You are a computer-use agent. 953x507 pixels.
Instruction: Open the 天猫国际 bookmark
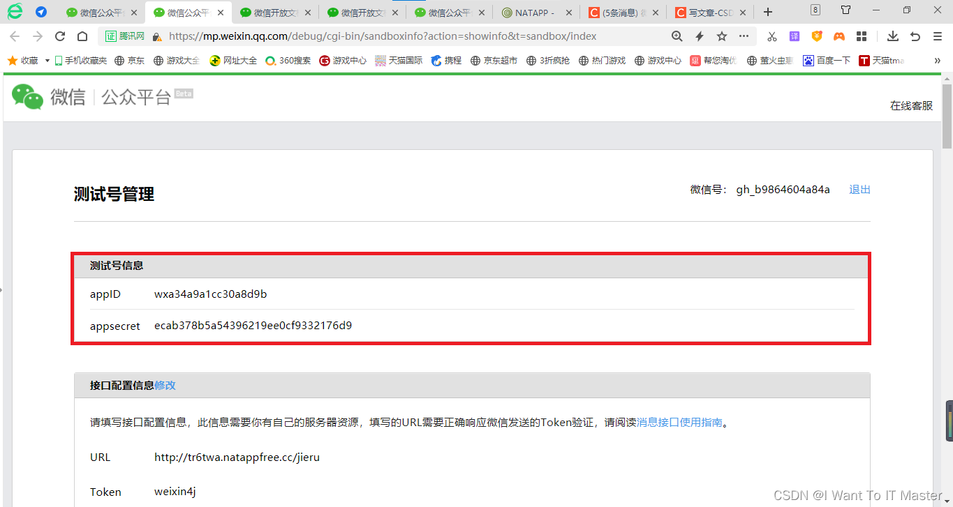coord(399,61)
